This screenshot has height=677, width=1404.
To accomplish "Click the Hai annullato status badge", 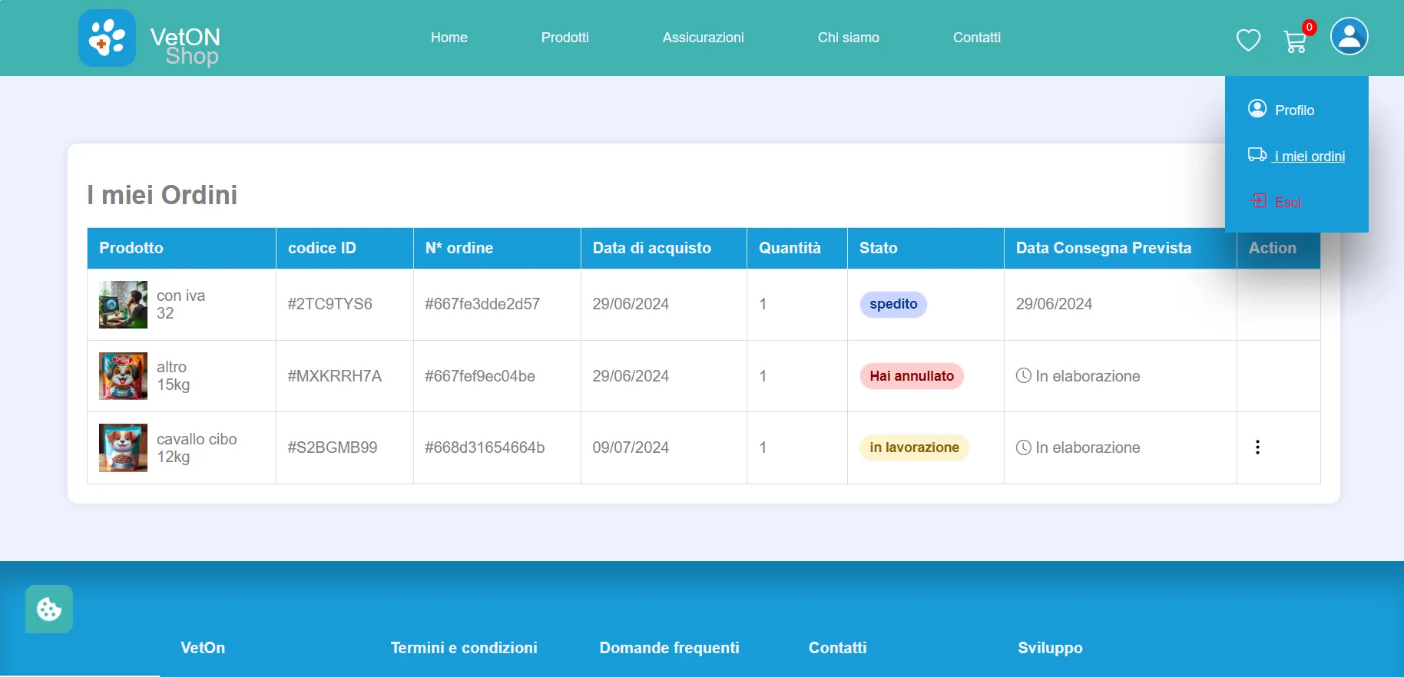I will 912,376.
